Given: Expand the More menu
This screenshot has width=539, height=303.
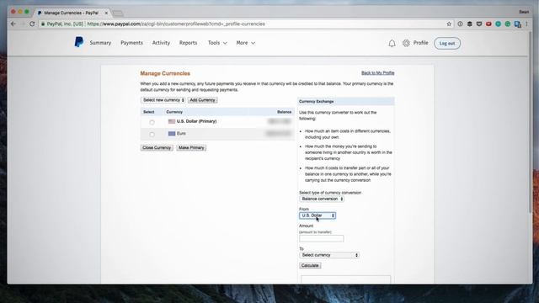Looking at the screenshot, I should pyautogui.click(x=245, y=43).
